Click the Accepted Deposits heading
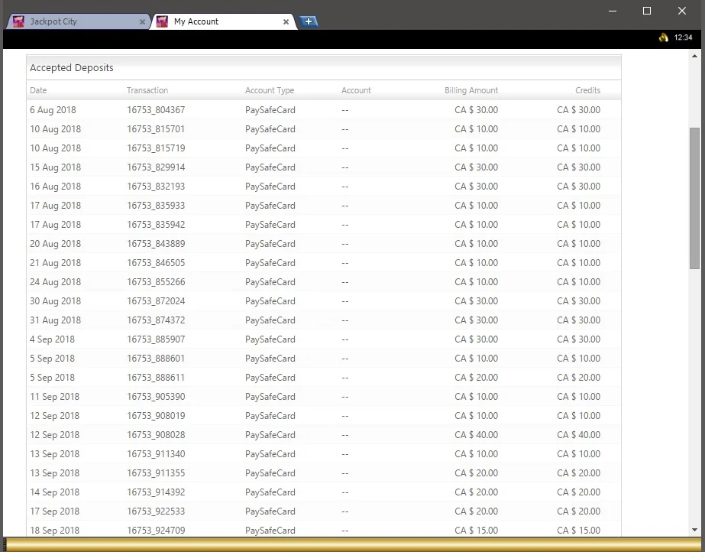The height and width of the screenshot is (552, 705). coord(72,67)
